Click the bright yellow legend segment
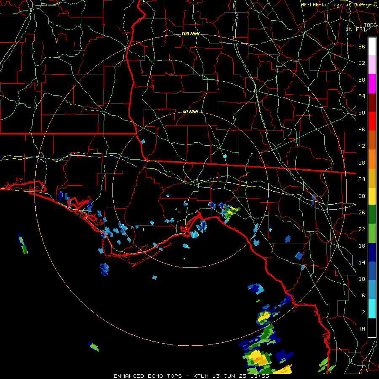This screenshot has width=379, height=379. [372, 196]
